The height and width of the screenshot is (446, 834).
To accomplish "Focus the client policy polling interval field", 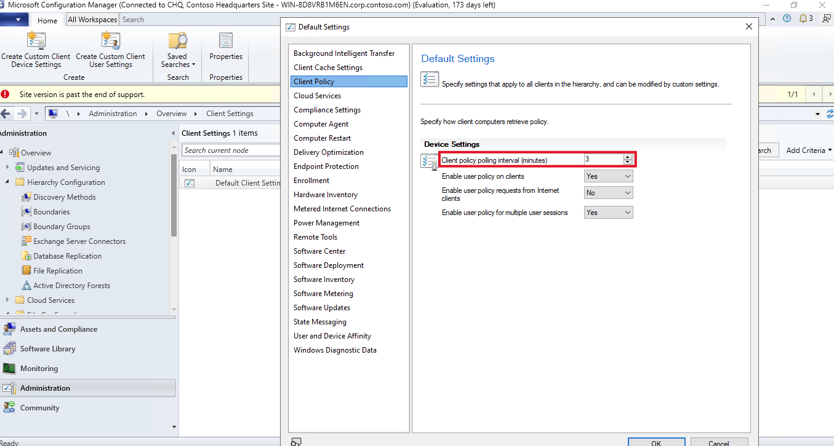I will [x=603, y=160].
